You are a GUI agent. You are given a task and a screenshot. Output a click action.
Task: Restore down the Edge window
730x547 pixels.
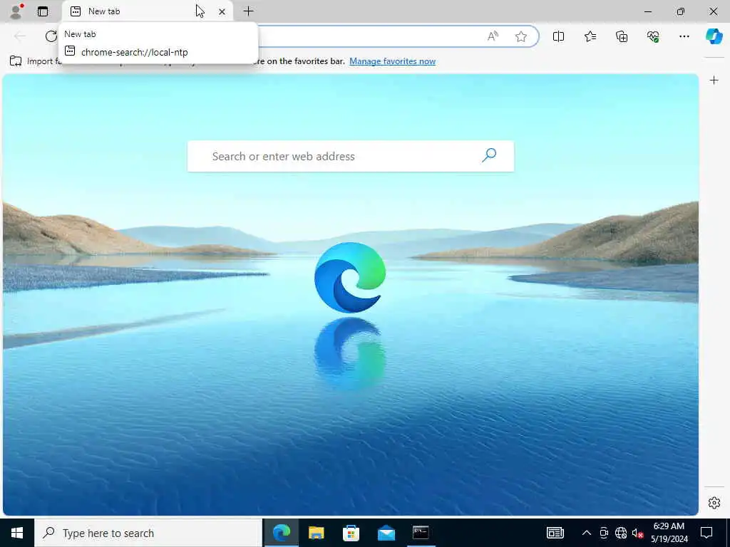pos(680,11)
